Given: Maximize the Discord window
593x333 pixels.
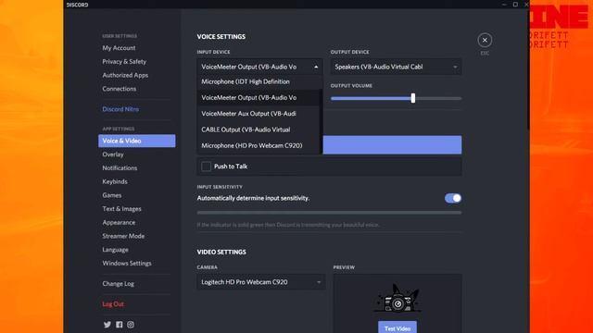Looking at the screenshot, I should [515, 5].
